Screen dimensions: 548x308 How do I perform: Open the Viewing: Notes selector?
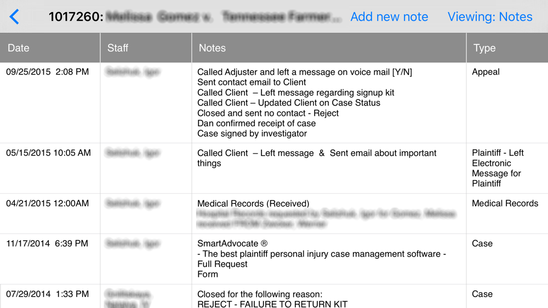[489, 17]
